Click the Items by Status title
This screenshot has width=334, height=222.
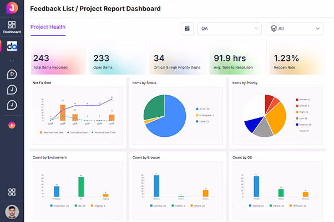144,83
